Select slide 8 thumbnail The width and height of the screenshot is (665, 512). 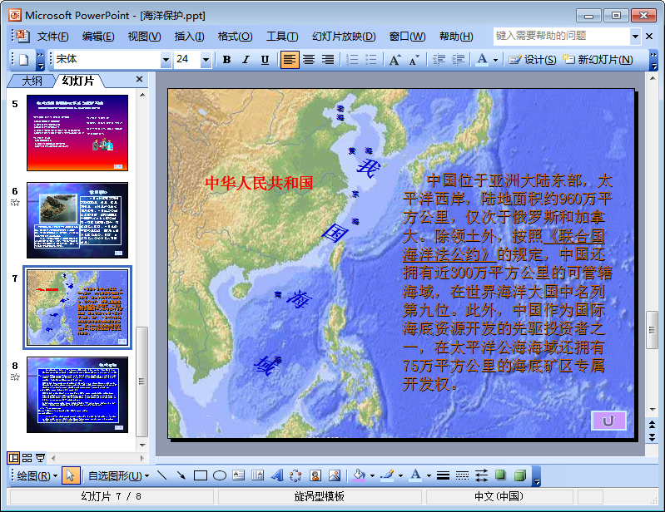[77, 395]
